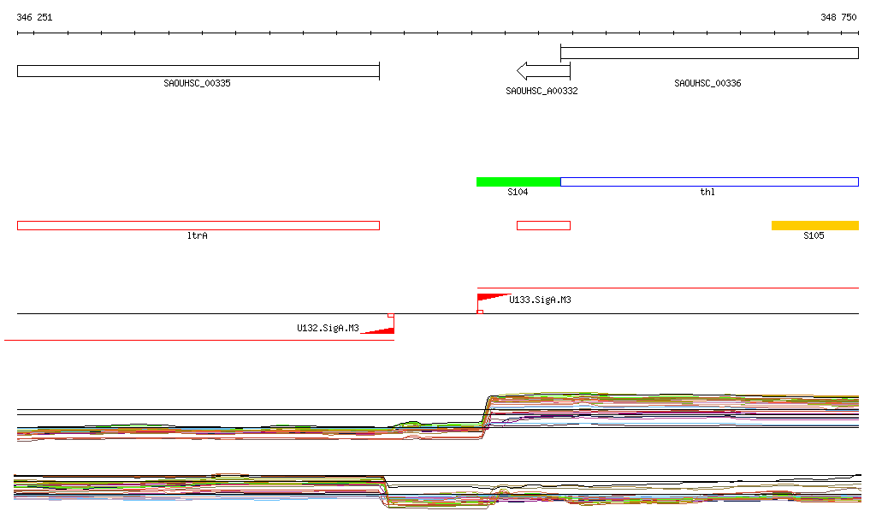
Task: Click the SAOUHSC_00336 label text
Action: 707,83
